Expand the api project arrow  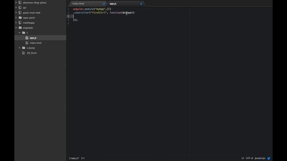click(16, 8)
